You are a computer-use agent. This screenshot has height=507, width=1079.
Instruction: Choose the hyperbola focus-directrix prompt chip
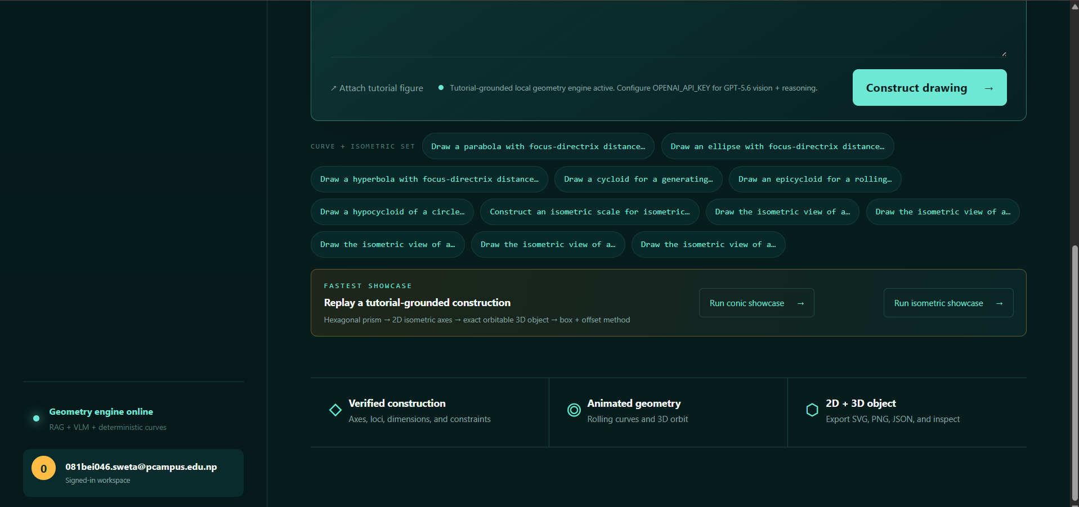pyautogui.click(x=429, y=179)
